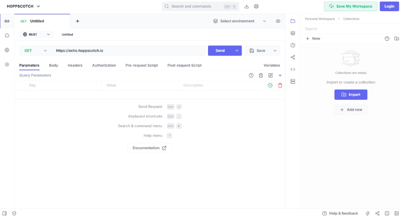Toggle left sidebar collapse in footer

4,213
